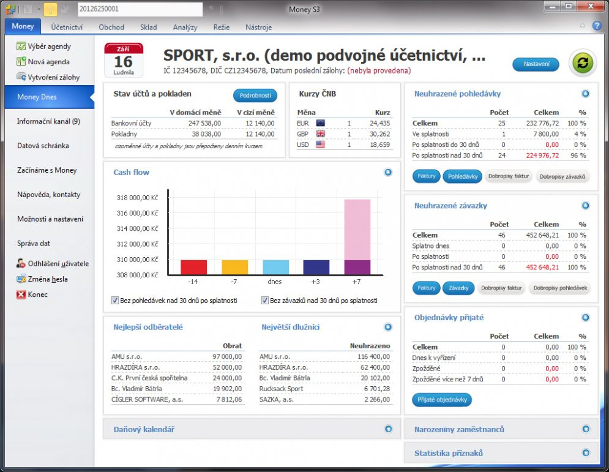This screenshot has height=472, width=609.
Task: Open the Nástroje tab
Action: click(259, 27)
